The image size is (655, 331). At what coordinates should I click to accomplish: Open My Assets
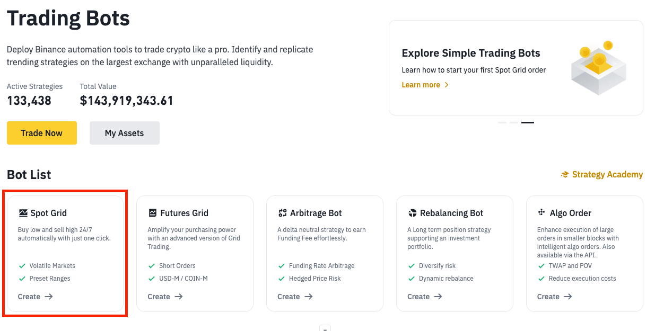(x=124, y=133)
